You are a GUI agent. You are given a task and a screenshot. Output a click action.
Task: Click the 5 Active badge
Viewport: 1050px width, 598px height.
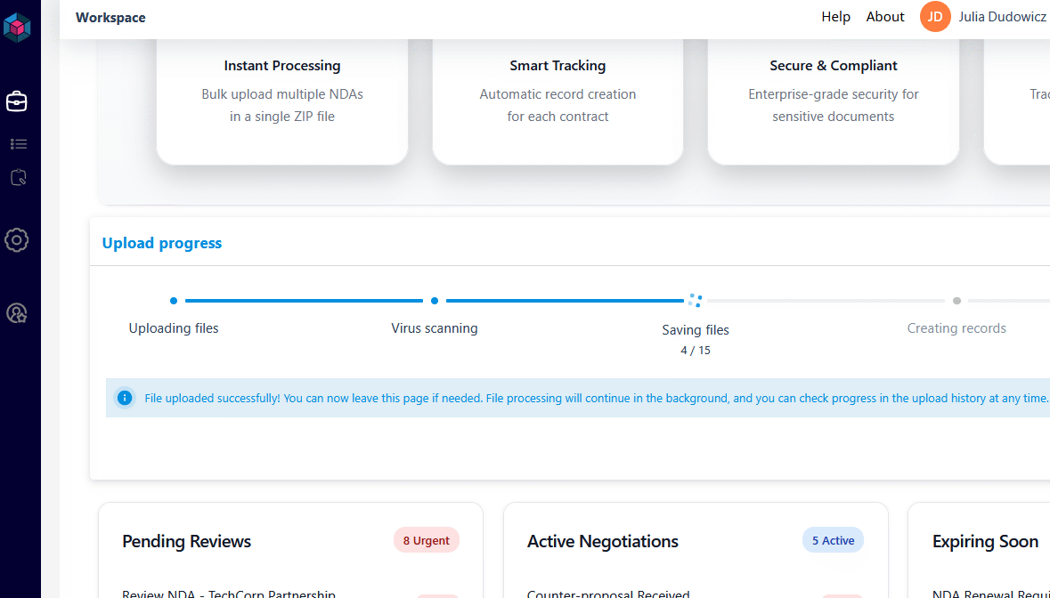pyautogui.click(x=833, y=540)
